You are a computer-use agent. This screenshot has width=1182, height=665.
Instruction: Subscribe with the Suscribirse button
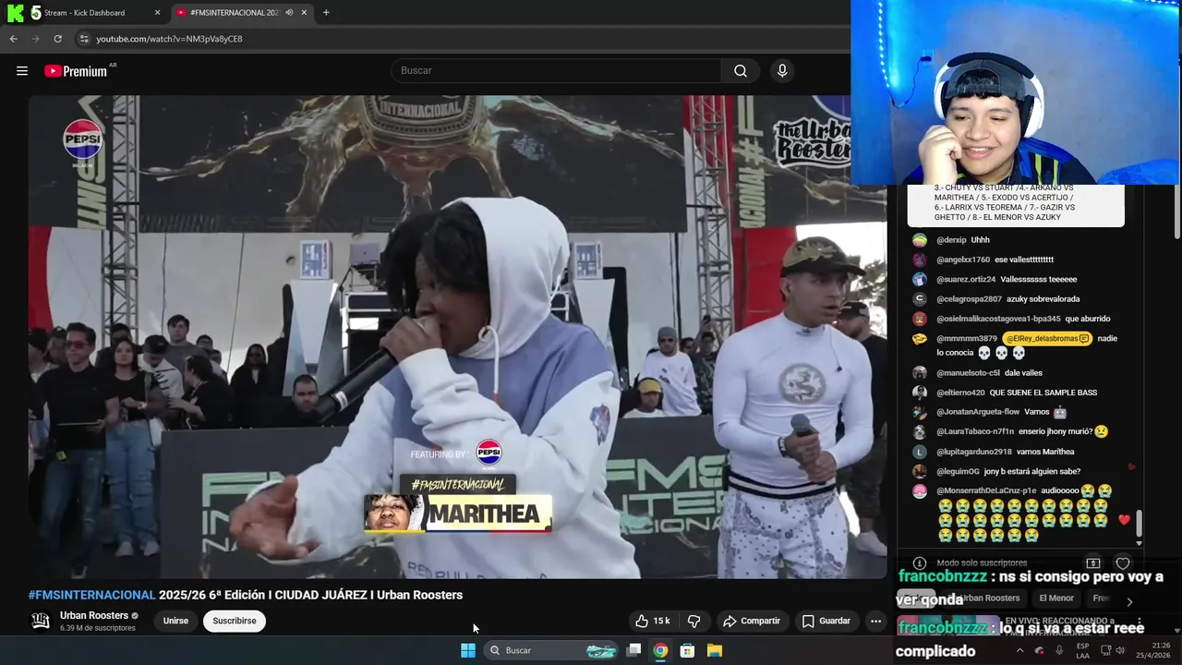(x=235, y=621)
